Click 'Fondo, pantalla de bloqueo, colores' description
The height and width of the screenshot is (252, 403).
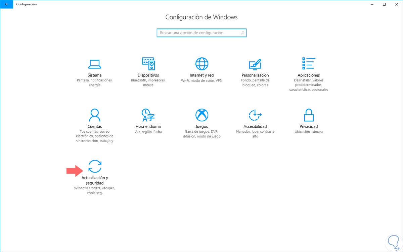255,83
